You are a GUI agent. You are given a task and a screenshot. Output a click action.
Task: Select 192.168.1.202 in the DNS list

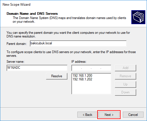82,79
